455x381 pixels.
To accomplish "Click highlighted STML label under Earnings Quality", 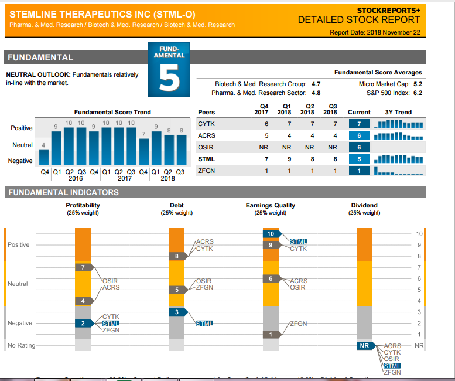I will 298,241.
